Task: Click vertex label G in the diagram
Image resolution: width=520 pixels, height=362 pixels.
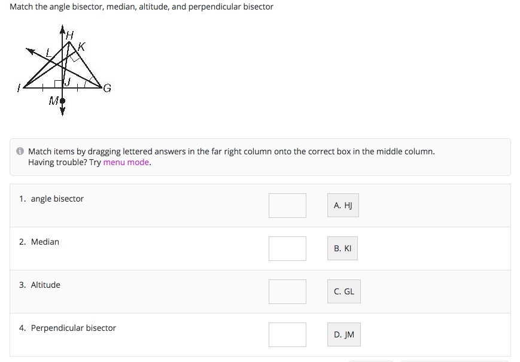Action: click(107, 89)
